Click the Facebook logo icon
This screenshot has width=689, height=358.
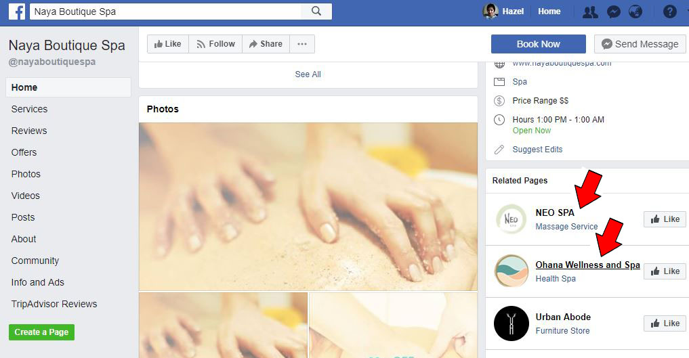(17, 12)
